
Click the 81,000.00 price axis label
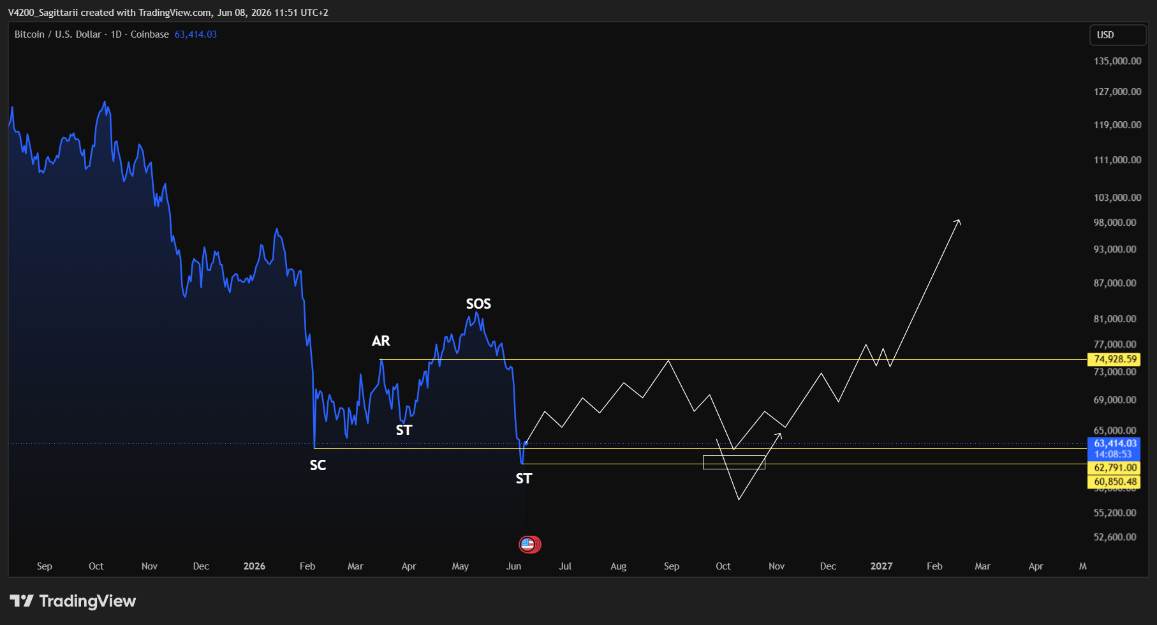1115,319
